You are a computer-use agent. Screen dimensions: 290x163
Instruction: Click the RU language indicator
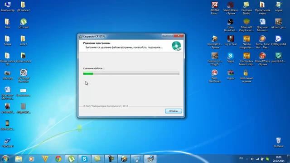pyautogui.click(x=241, y=158)
